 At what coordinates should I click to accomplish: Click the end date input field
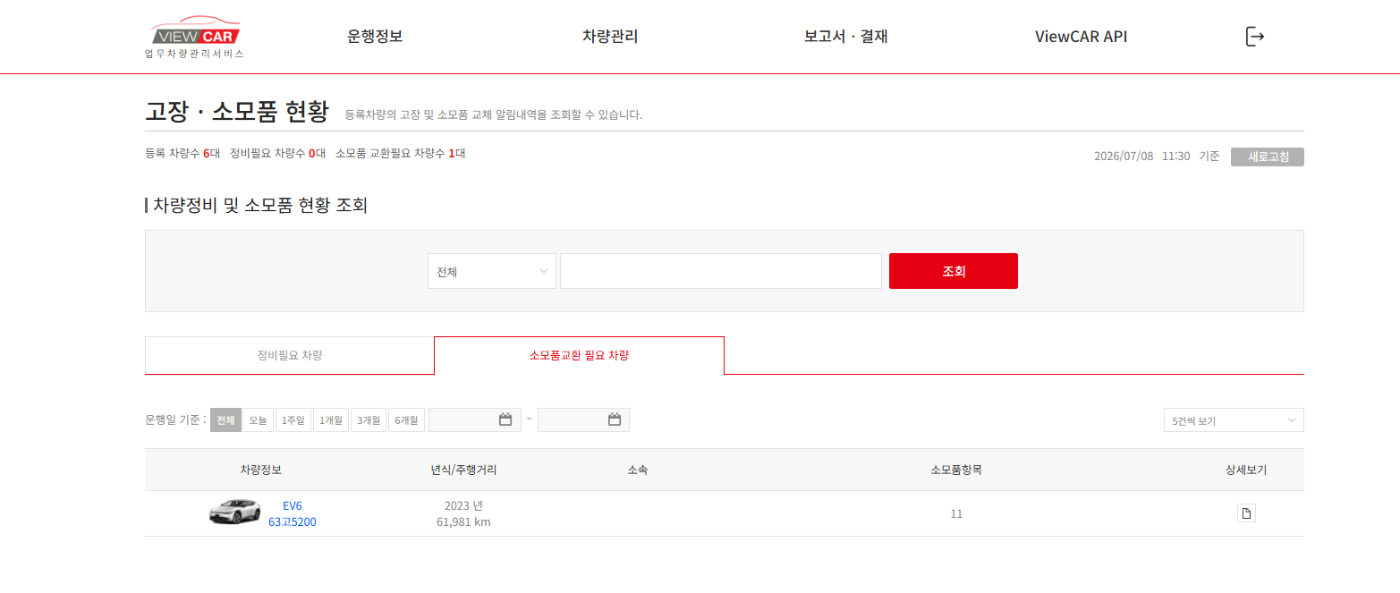pos(583,419)
